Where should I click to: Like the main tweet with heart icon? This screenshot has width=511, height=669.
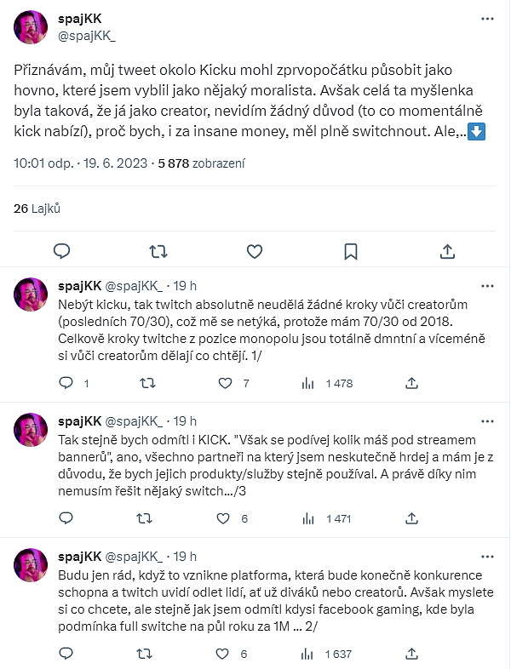pos(254,251)
